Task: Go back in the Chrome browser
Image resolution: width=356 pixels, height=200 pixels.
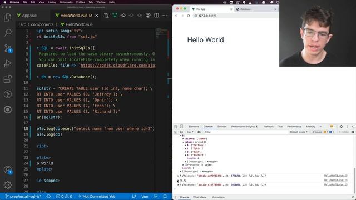Action: (177, 16)
